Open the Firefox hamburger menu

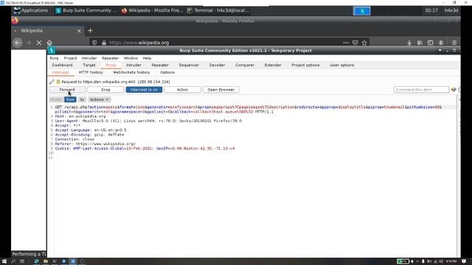[454, 43]
